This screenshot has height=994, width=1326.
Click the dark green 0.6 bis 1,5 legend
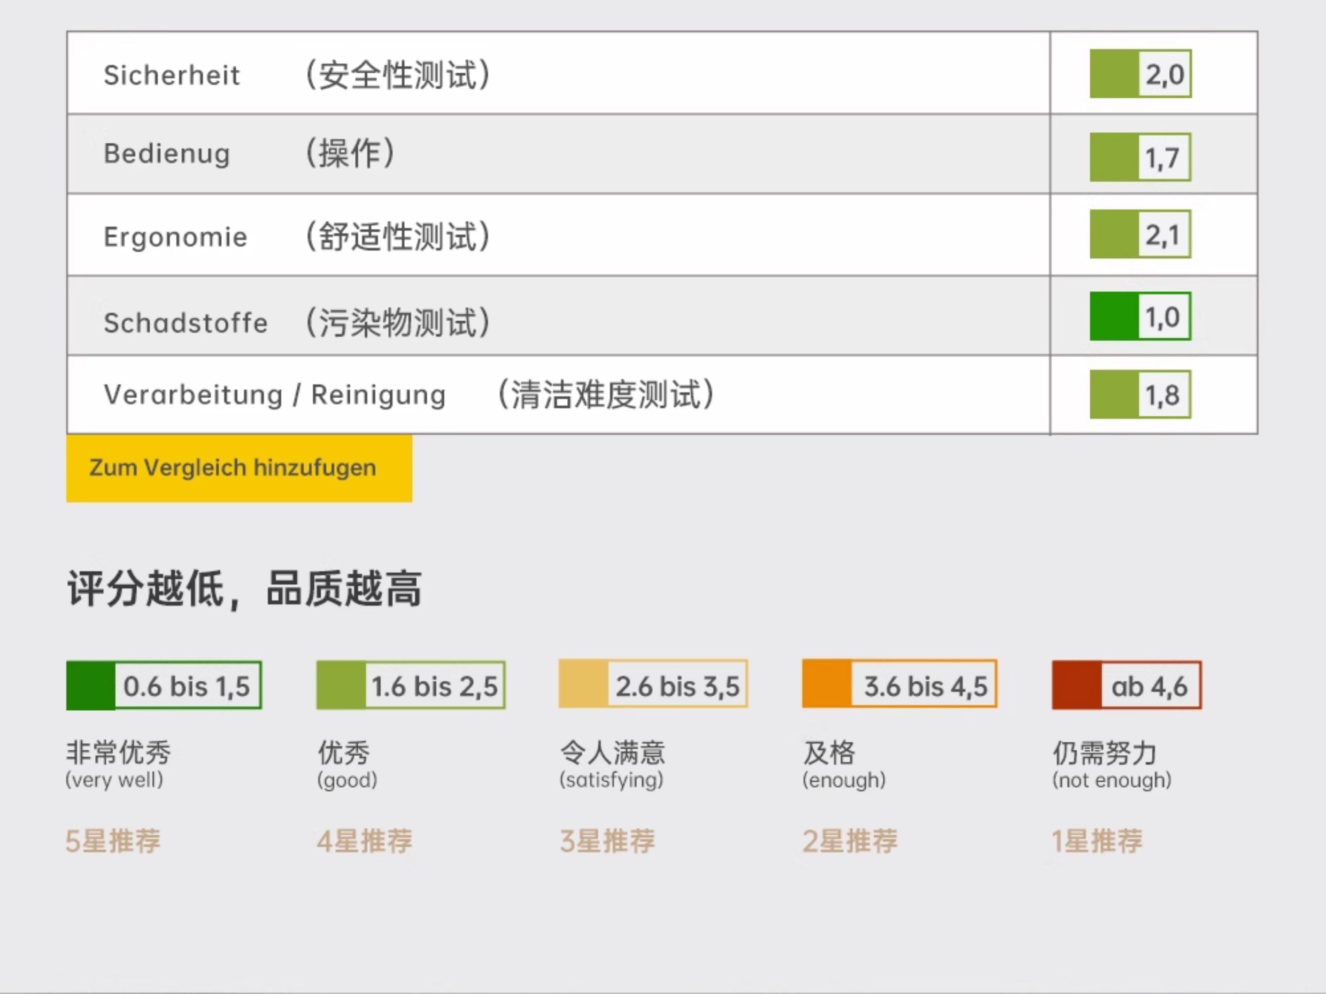pyautogui.click(x=164, y=686)
